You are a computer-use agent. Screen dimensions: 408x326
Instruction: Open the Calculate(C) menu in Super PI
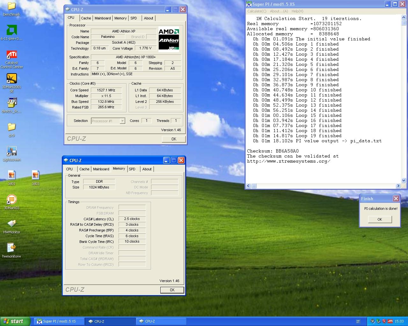pyautogui.click(x=257, y=11)
